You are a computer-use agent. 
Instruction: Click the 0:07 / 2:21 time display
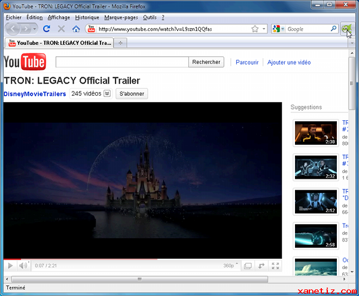[x=45, y=266]
